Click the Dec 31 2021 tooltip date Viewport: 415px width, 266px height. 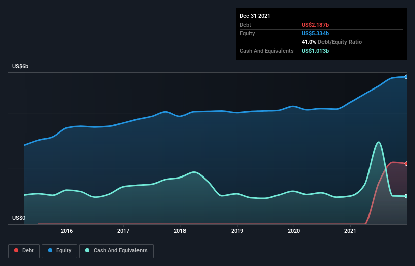pyautogui.click(x=255, y=16)
